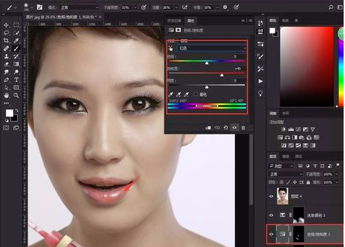This screenshot has height=247, width=345.
Task: Switch to the Properties tab
Action: coord(191,21)
